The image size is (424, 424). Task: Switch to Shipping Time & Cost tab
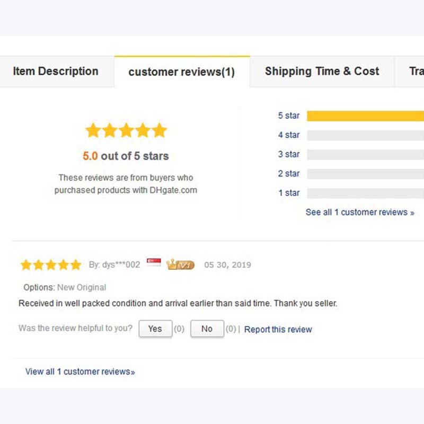click(322, 72)
